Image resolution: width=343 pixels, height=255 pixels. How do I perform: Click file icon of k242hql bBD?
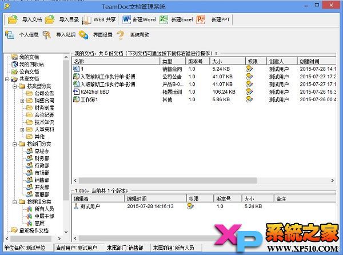(x=76, y=92)
